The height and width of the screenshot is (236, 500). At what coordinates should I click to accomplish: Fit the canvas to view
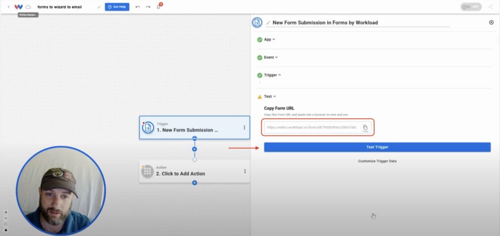click(6, 224)
